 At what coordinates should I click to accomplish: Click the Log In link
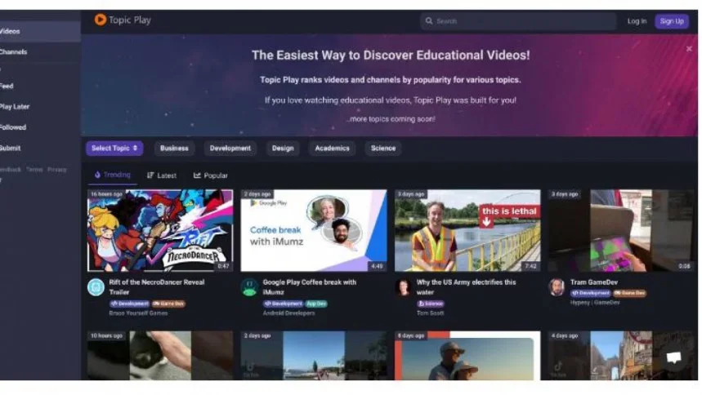pos(637,21)
